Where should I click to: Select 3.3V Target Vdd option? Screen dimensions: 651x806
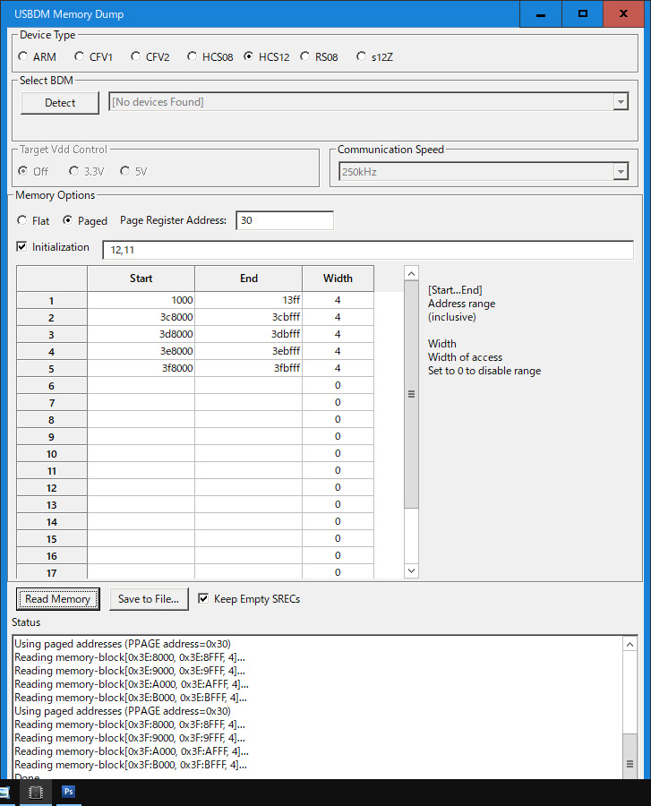click(86, 172)
